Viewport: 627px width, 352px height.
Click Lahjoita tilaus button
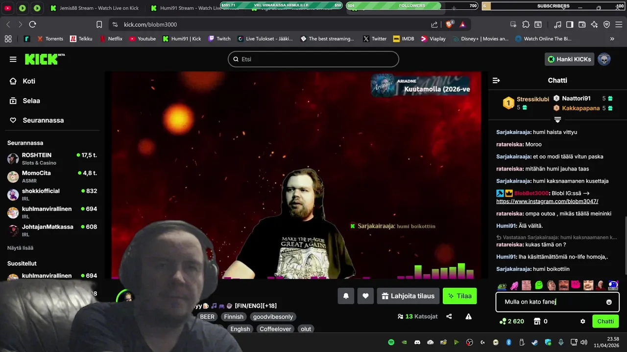click(x=408, y=296)
